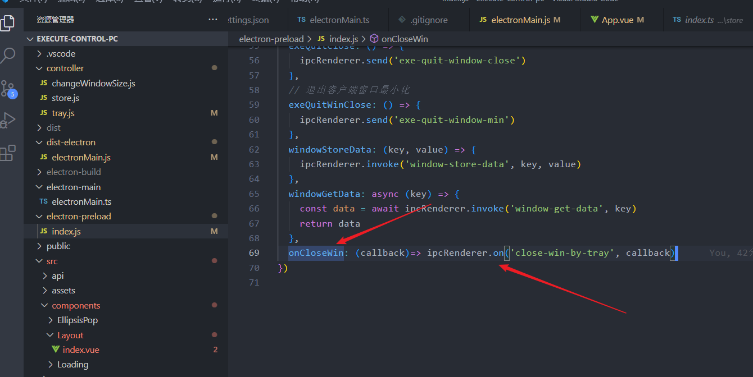Open the Run and Debug icon
Image resolution: width=753 pixels, height=377 pixels.
pos(8,121)
